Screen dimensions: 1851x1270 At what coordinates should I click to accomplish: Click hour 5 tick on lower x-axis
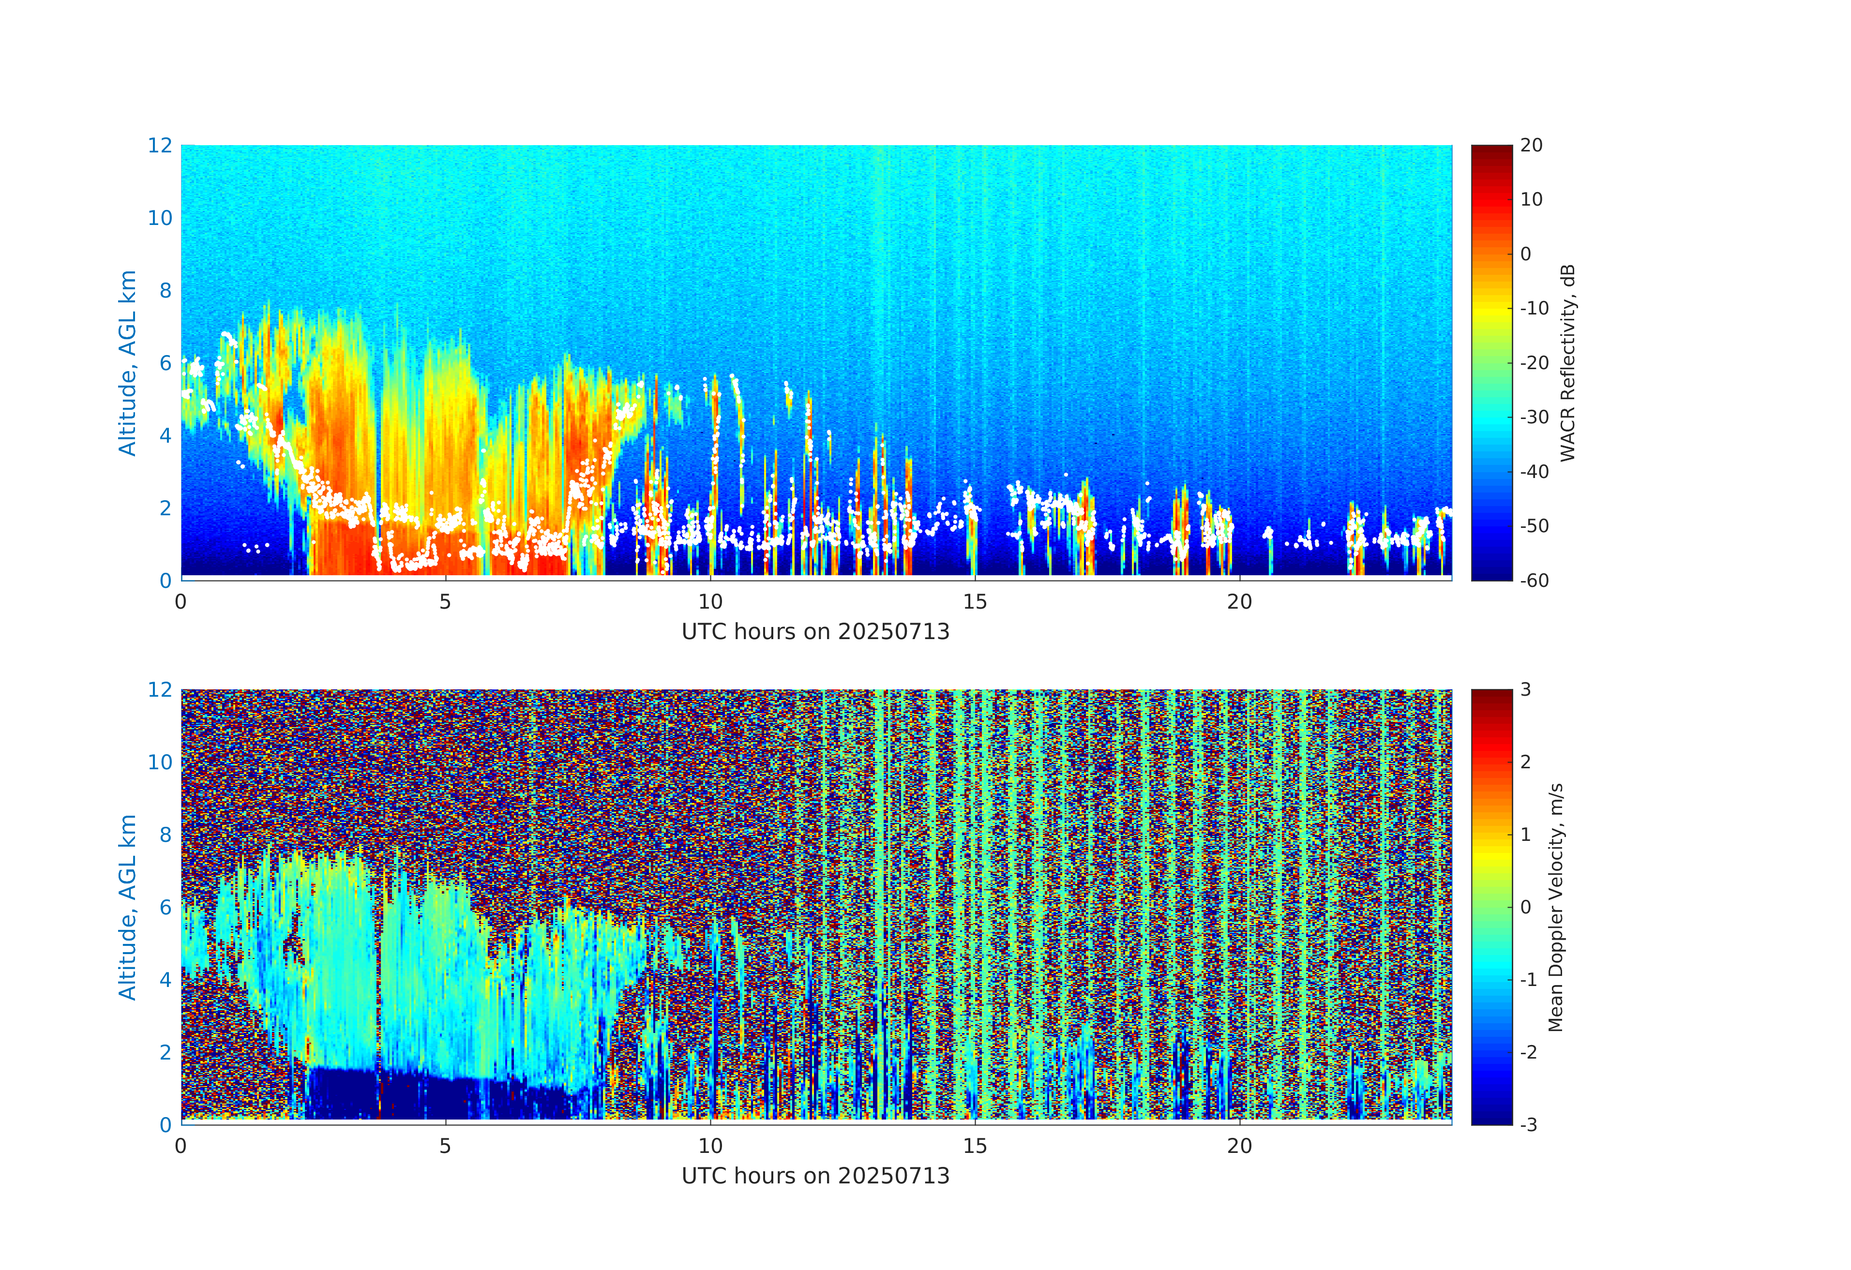coord(445,1147)
